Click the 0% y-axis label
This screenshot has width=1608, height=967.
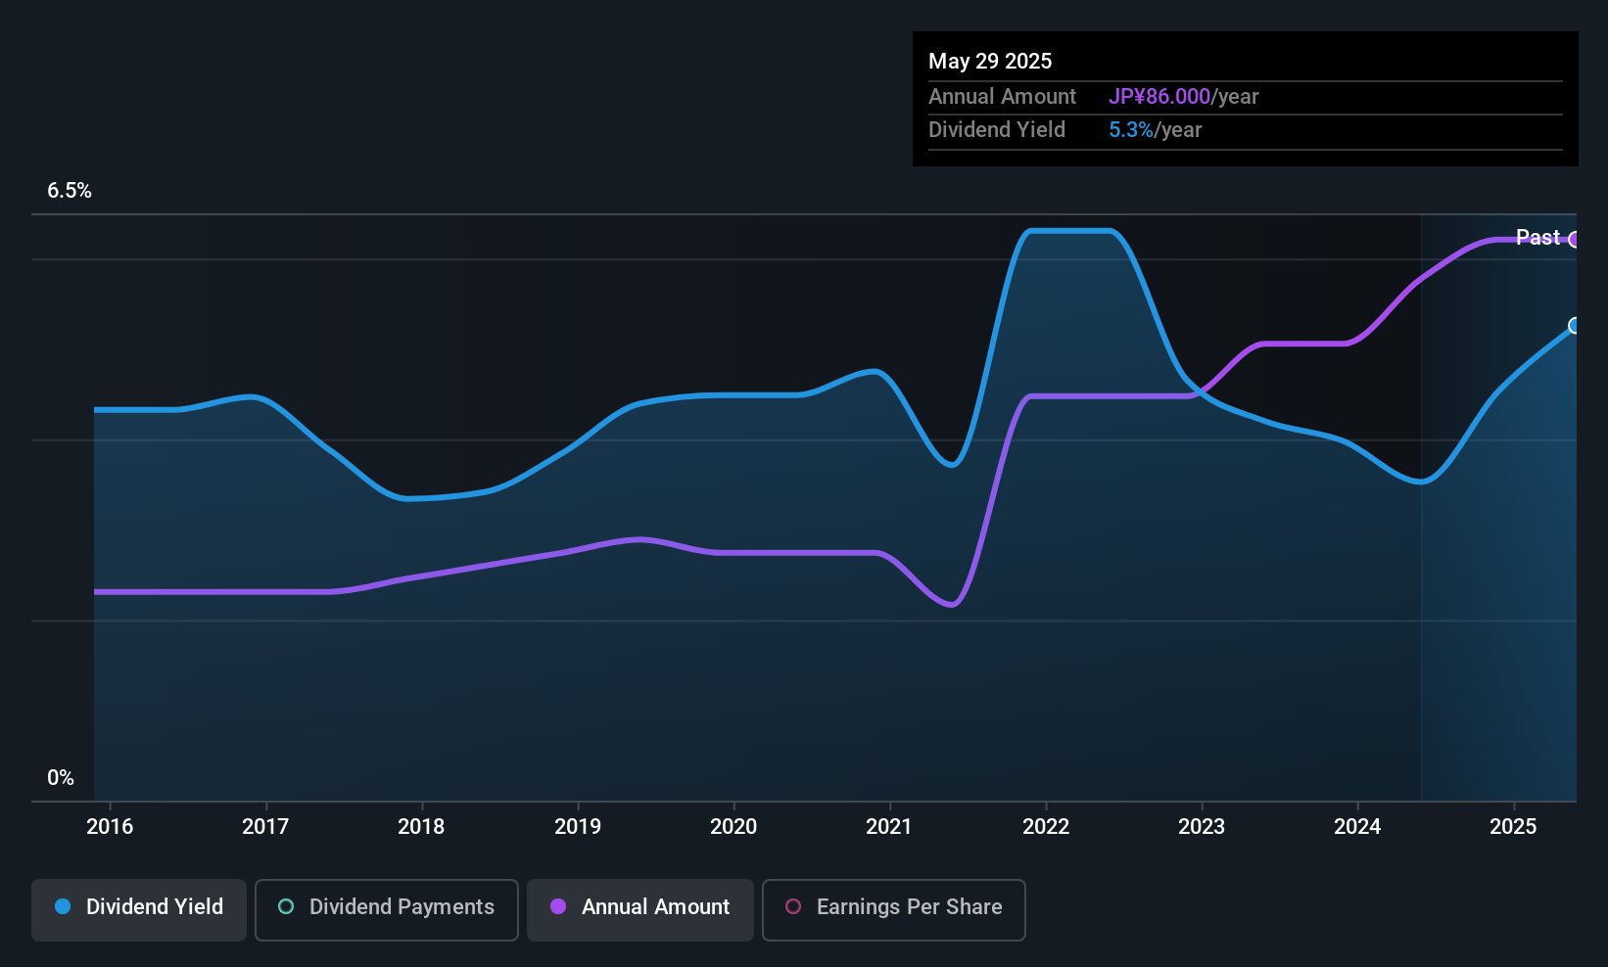[61, 778]
